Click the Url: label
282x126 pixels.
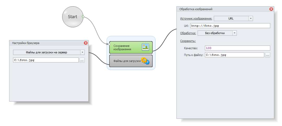(x=186, y=26)
